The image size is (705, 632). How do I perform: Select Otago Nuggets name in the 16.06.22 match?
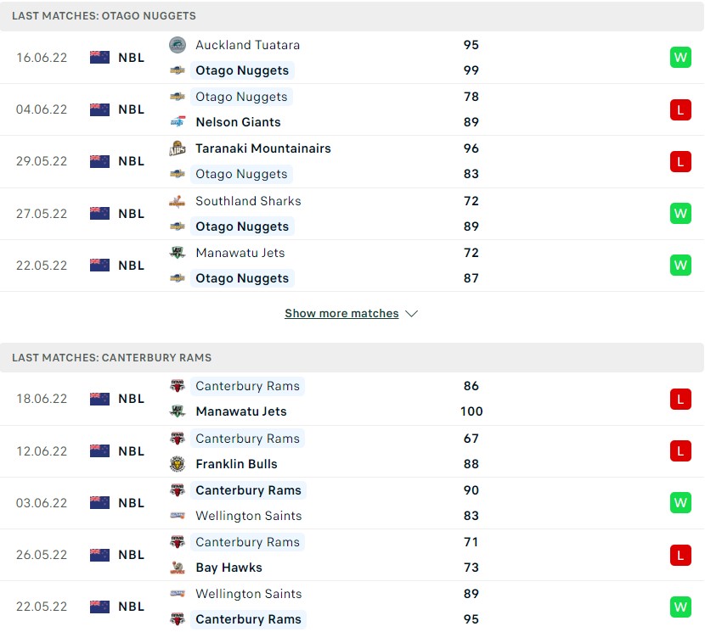pos(242,70)
